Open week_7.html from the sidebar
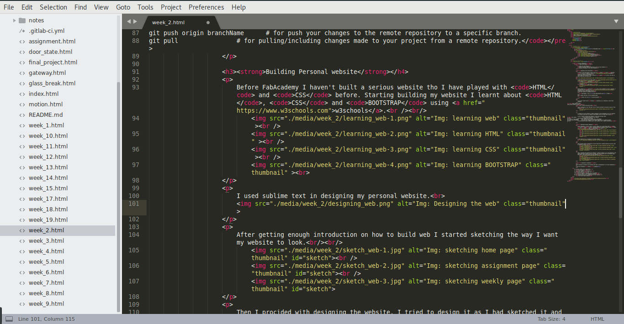624x324 pixels. (x=46, y=282)
